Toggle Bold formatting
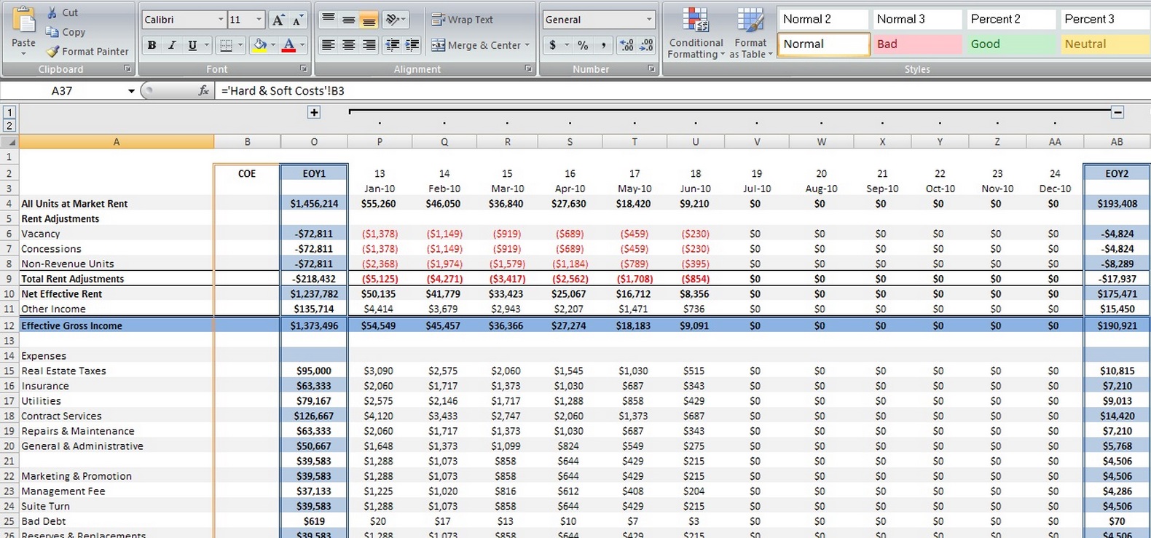1151x538 pixels. click(x=152, y=45)
